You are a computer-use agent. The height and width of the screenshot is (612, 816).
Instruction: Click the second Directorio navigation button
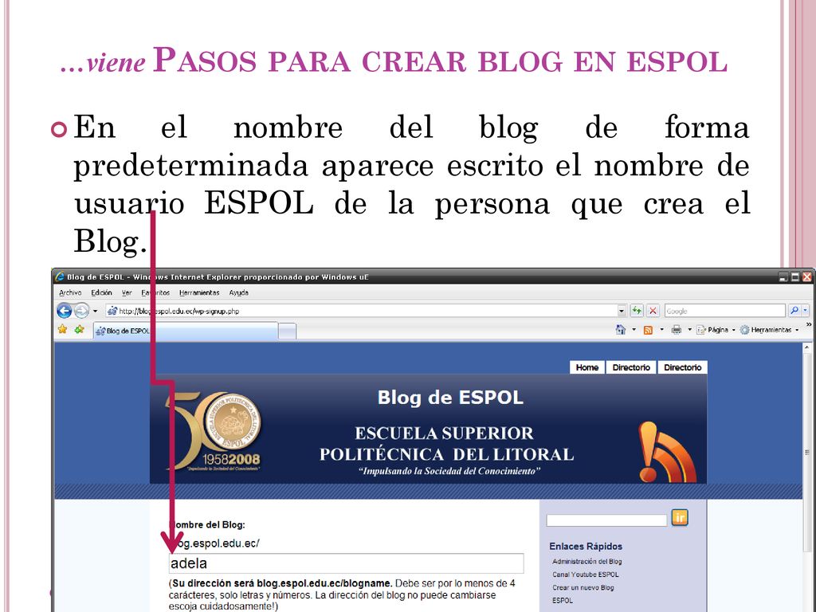pos(682,367)
